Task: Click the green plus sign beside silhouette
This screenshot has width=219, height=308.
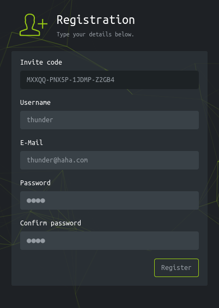Action: click(x=42, y=24)
